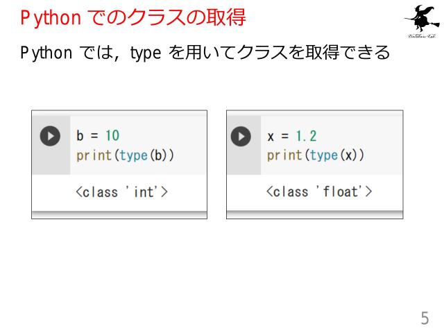Image resolution: width=444 pixels, height=333 pixels.
Task: Select the code line b = 10
Action: pyautogui.click(x=98, y=135)
